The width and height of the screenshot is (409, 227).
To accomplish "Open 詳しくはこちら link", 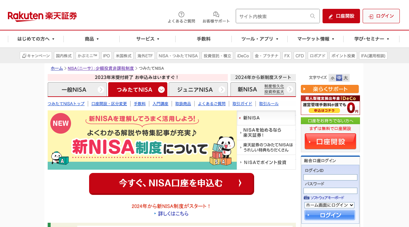I will [x=174, y=214].
